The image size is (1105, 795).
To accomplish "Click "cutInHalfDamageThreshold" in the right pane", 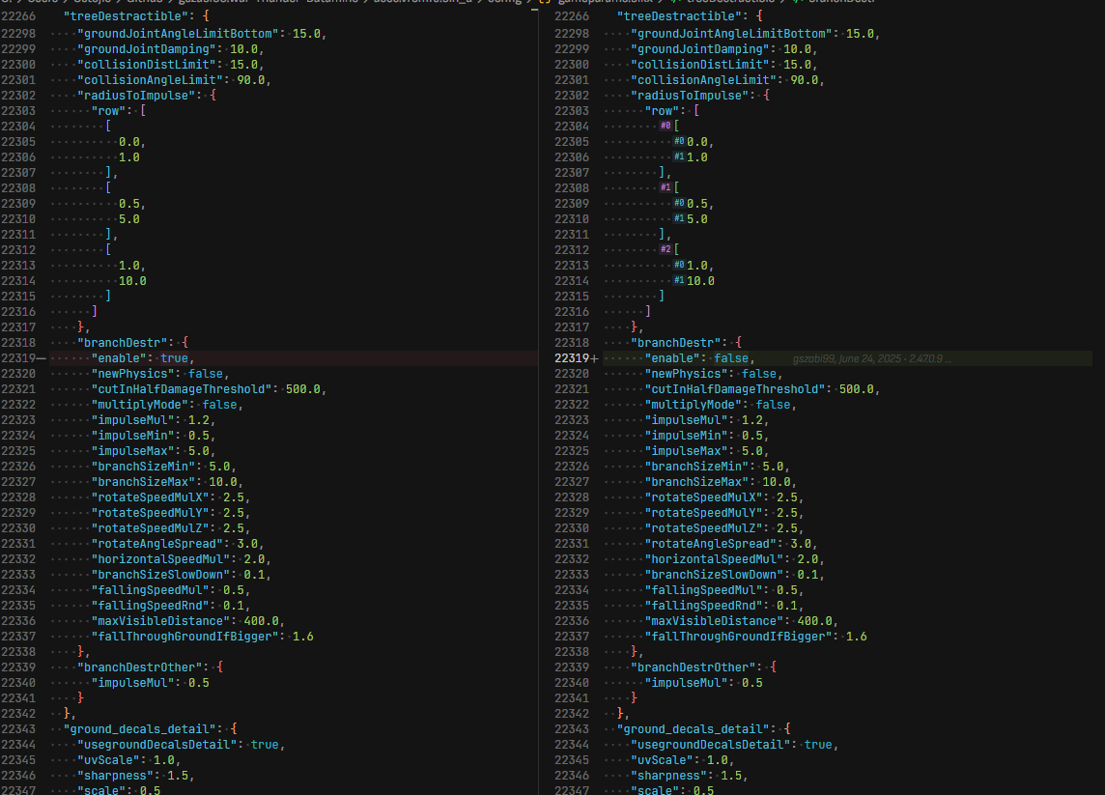I will tap(734, 389).
